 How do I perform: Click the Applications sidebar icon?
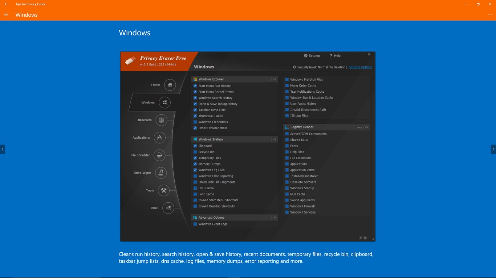tap(160, 138)
